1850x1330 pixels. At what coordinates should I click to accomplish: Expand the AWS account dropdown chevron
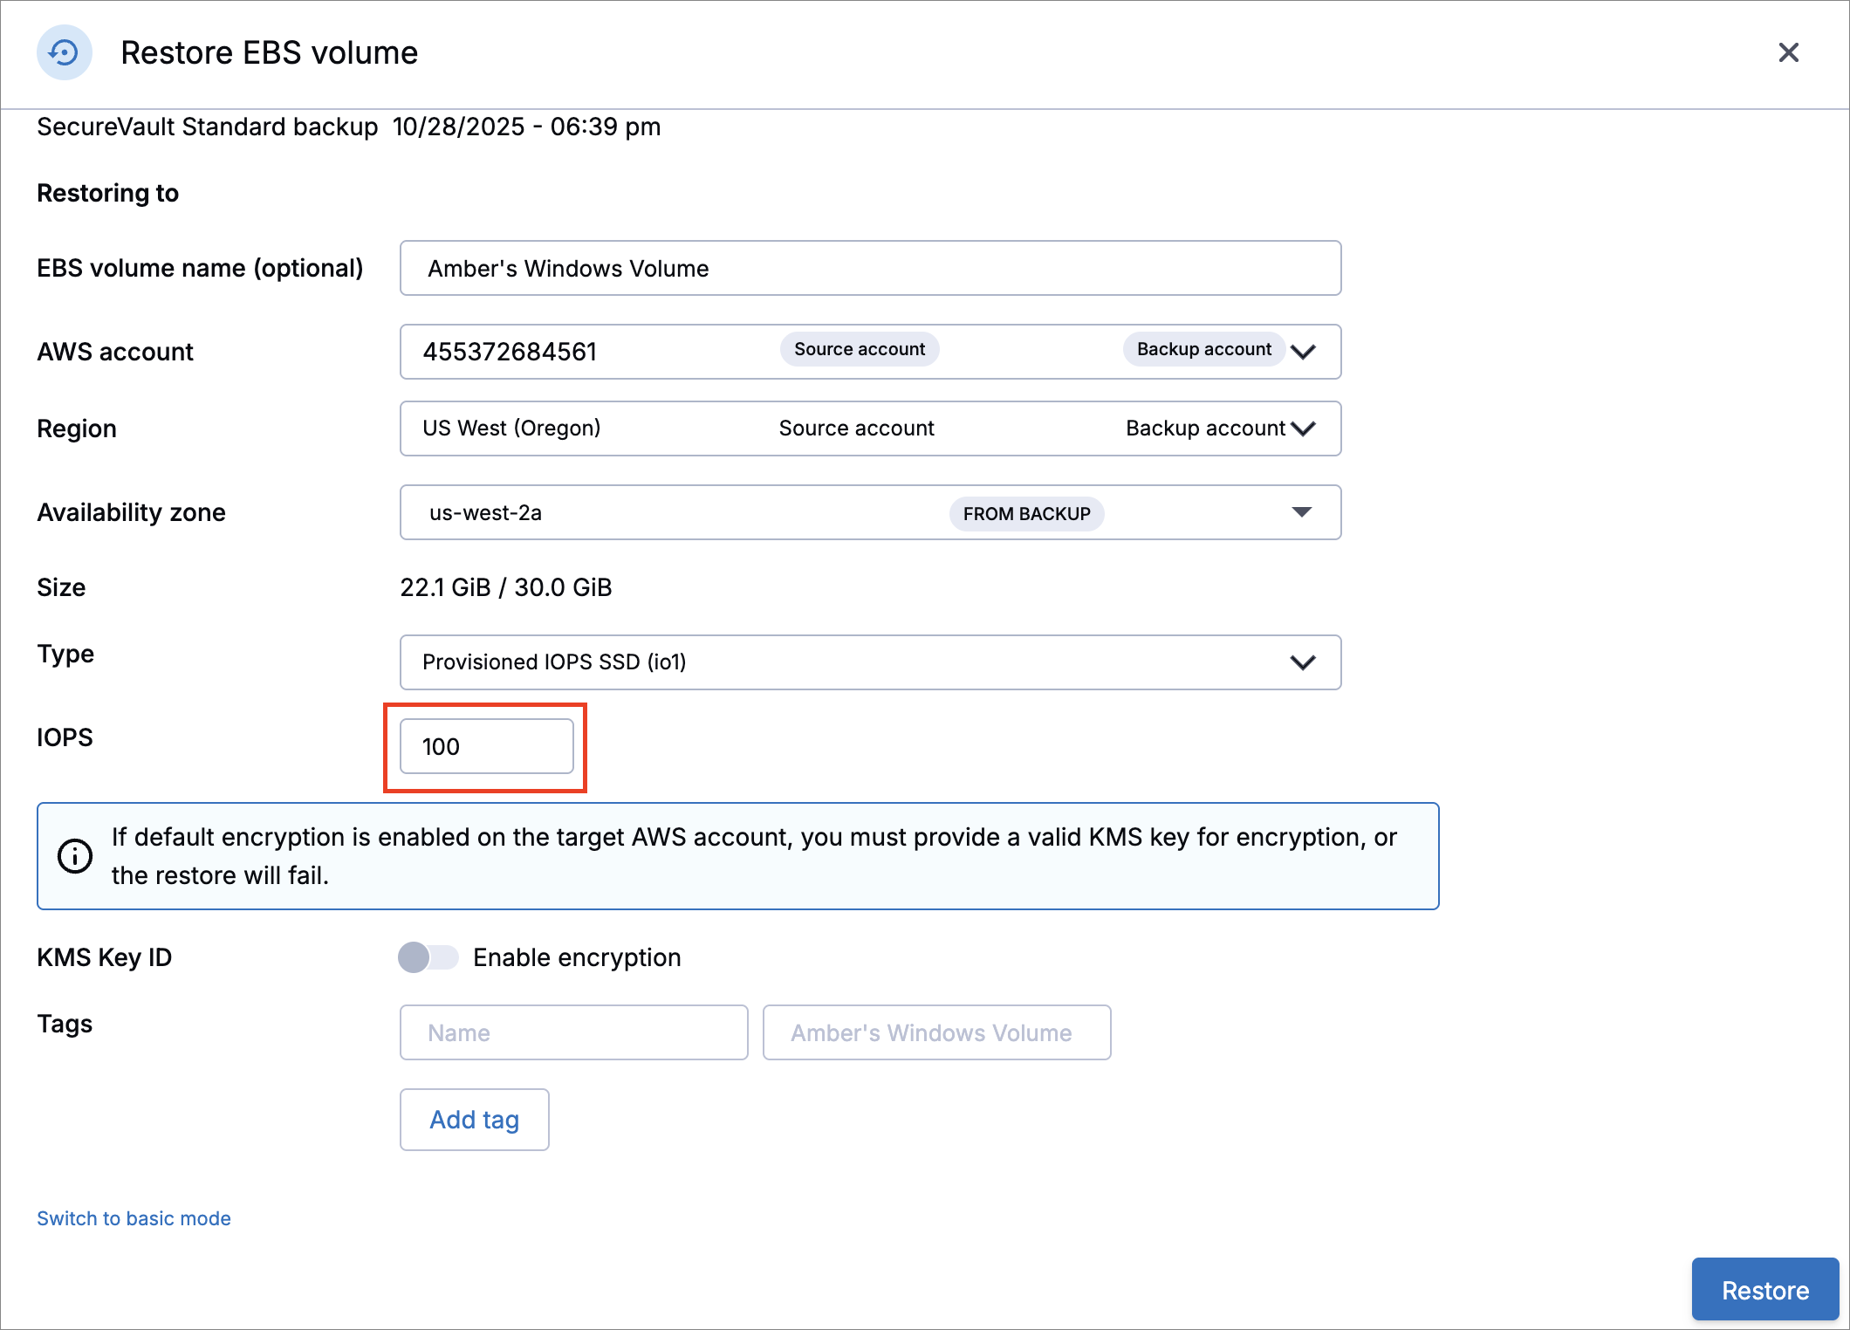(x=1303, y=352)
